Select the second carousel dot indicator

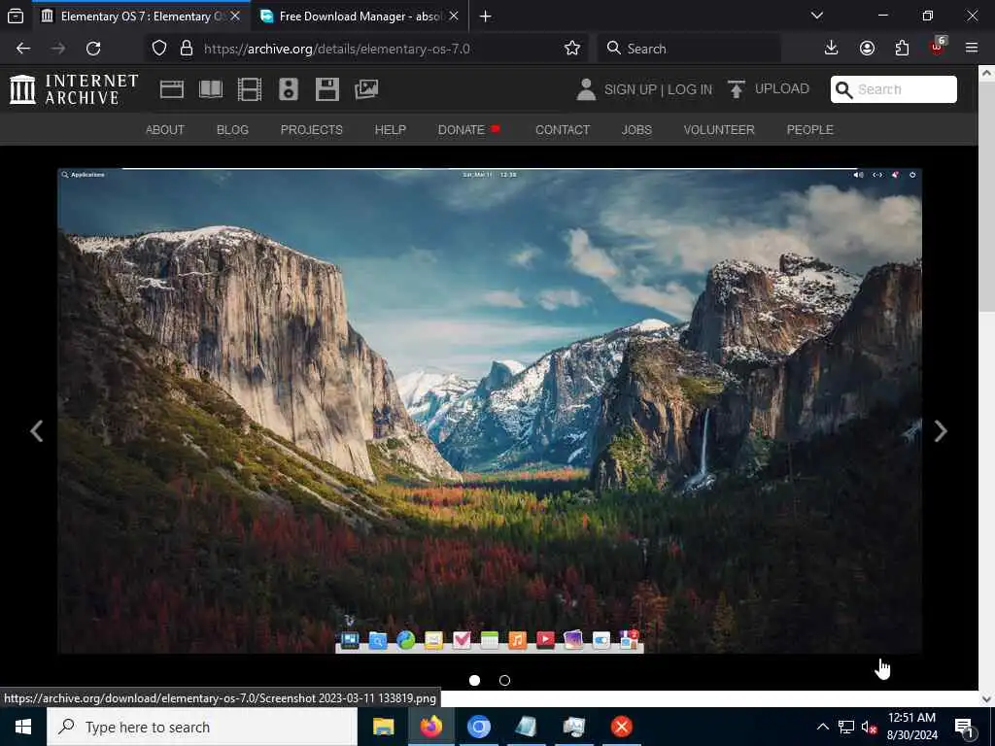[x=504, y=680]
